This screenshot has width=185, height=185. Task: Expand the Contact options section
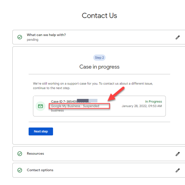[40, 170]
